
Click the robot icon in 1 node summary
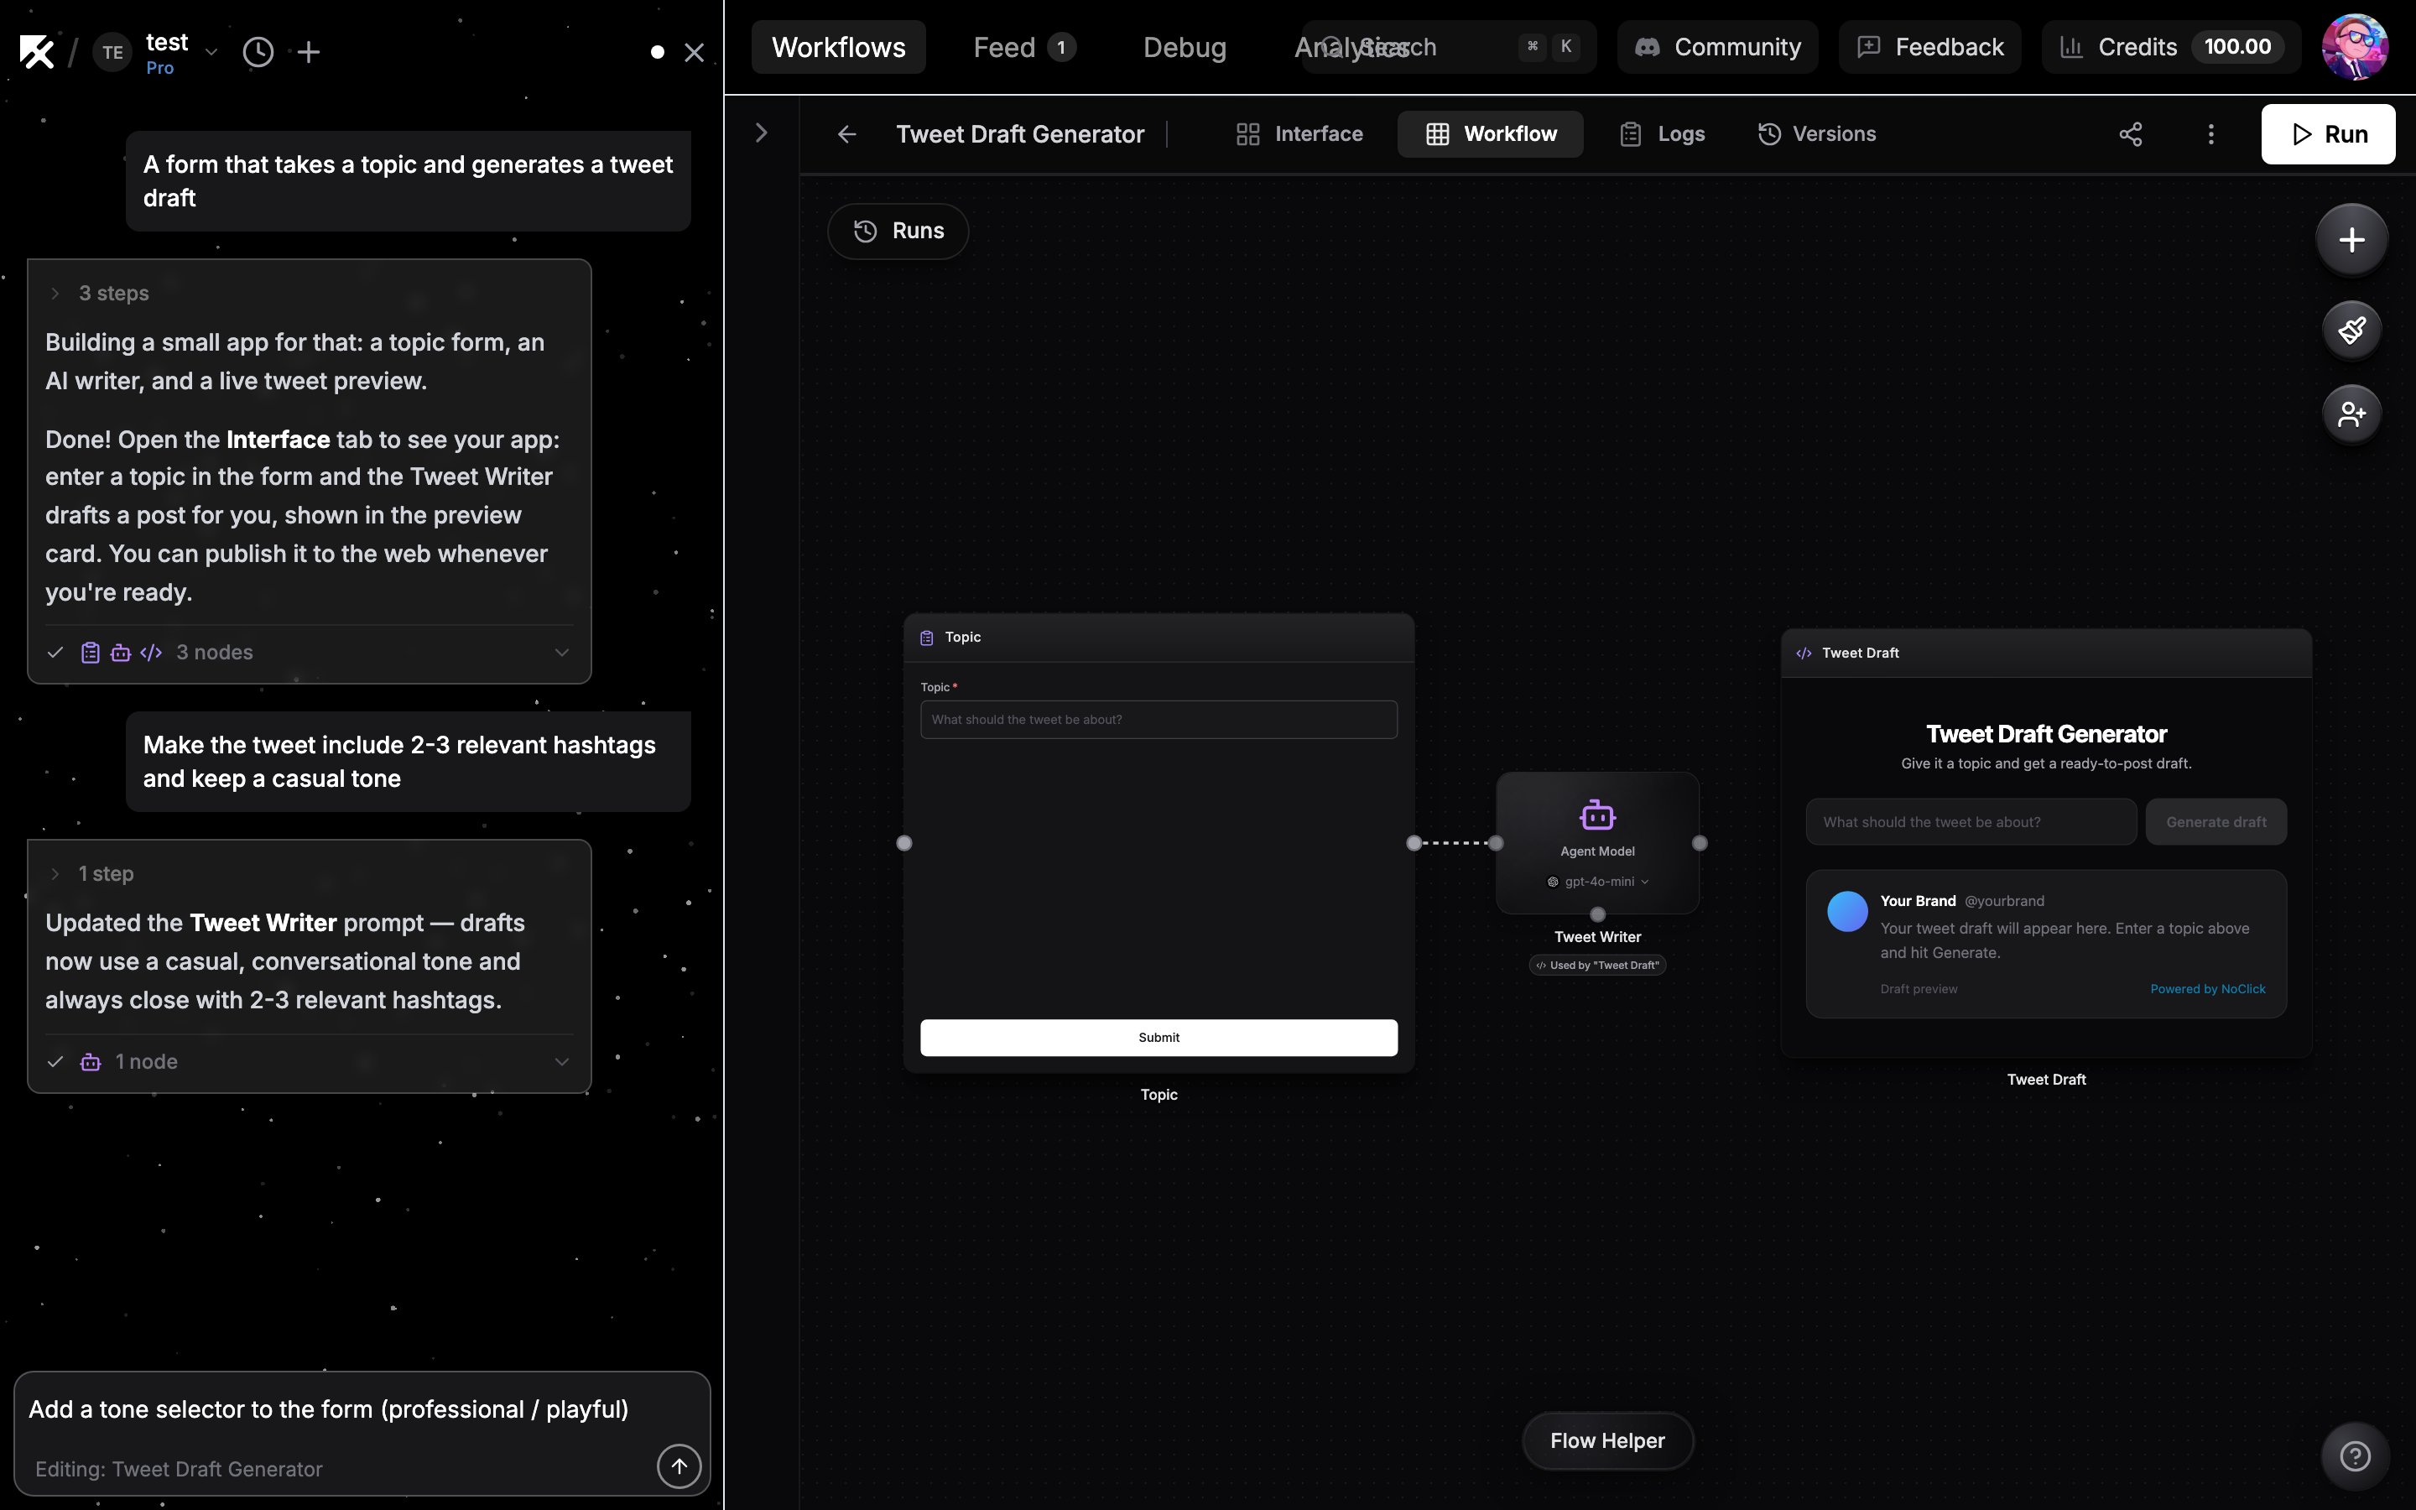tap(91, 1061)
